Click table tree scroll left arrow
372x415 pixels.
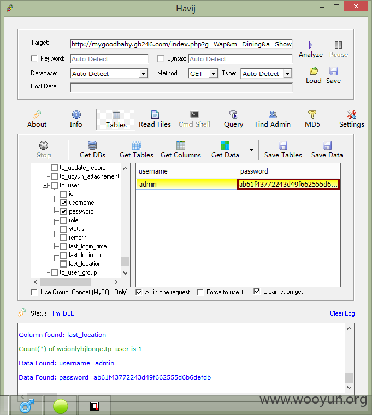36,282
